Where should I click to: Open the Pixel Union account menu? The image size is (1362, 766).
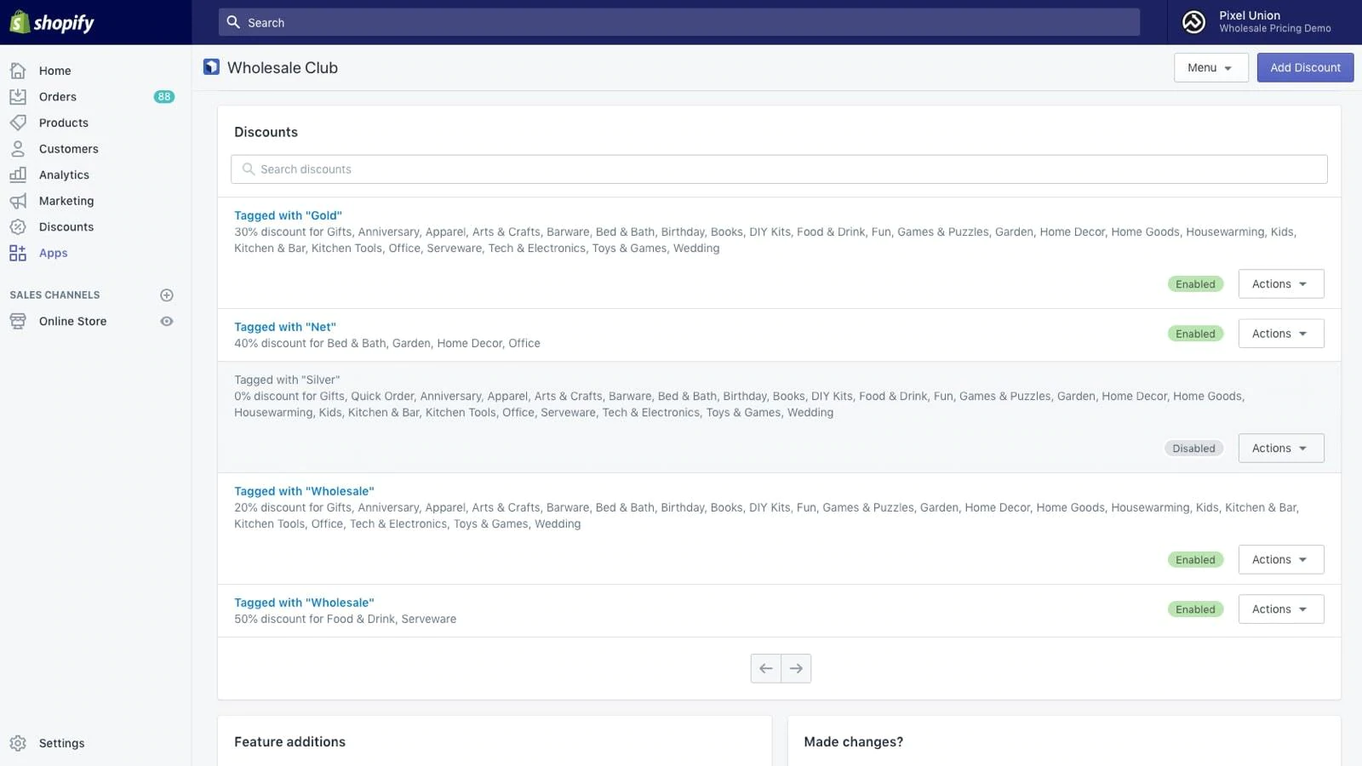point(1265,22)
